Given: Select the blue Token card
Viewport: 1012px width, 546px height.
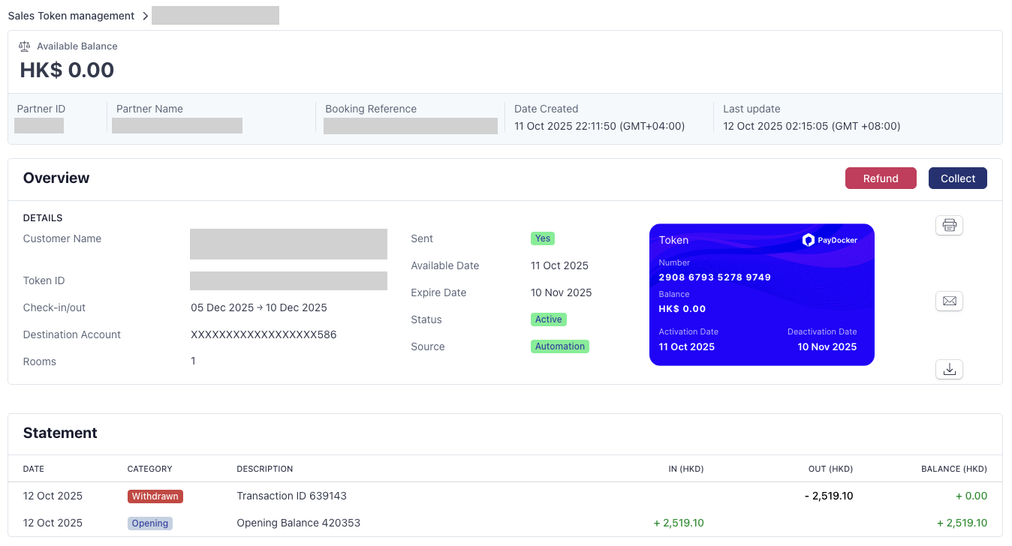Looking at the screenshot, I should click(761, 295).
